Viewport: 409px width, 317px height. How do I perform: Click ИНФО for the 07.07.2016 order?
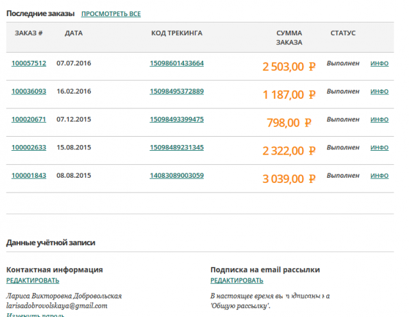(380, 64)
